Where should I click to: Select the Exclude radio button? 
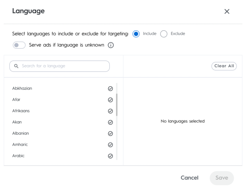(164, 34)
